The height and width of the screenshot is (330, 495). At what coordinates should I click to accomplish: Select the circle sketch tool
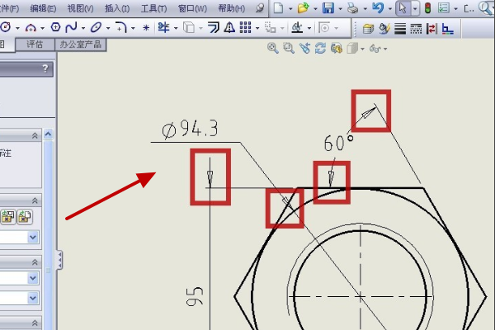coord(6,27)
